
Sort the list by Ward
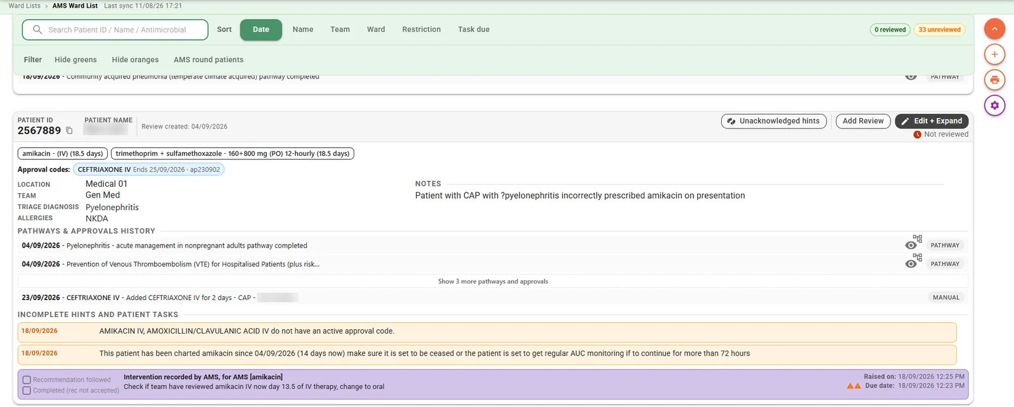376,30
